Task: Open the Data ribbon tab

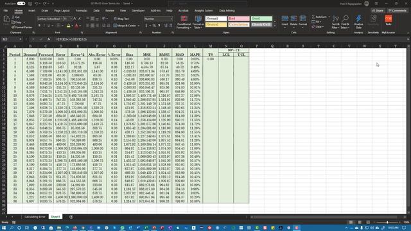Action: pos(96,11)
